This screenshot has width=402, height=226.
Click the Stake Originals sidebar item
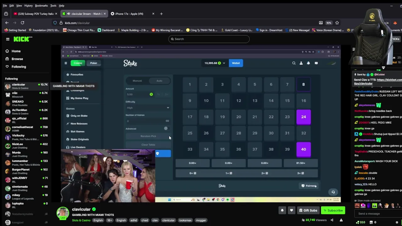pyautogui.click(x=77, y=139)
